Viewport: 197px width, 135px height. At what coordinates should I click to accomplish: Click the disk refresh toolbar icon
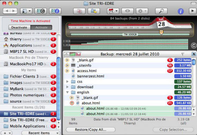click(41, 11)
